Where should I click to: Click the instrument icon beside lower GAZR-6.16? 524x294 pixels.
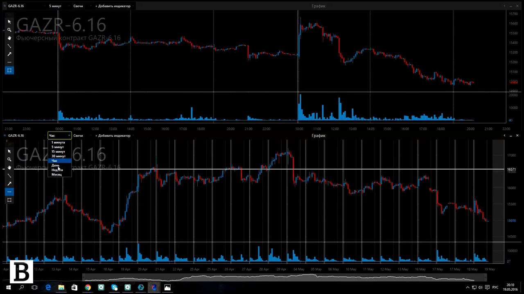pos(5,136)
